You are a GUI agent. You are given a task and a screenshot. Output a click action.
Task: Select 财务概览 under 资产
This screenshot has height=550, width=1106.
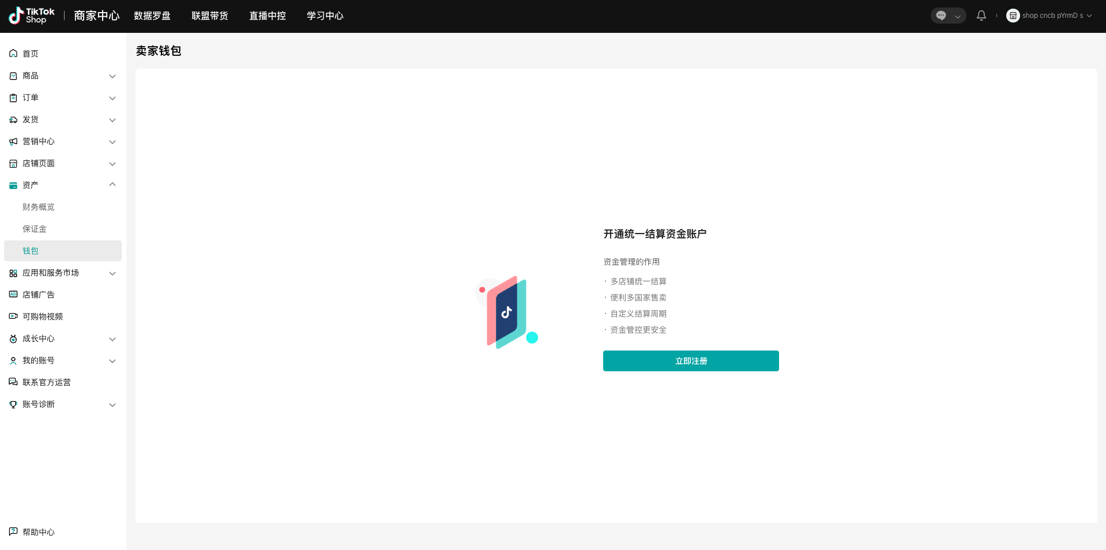tap(39, 207)
